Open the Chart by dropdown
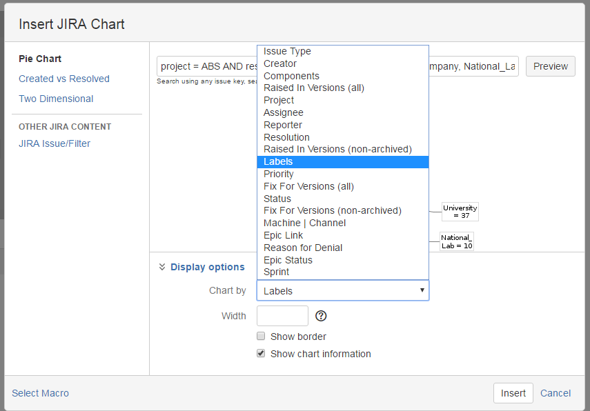This screenshot has height=411, width=590. 343,291
